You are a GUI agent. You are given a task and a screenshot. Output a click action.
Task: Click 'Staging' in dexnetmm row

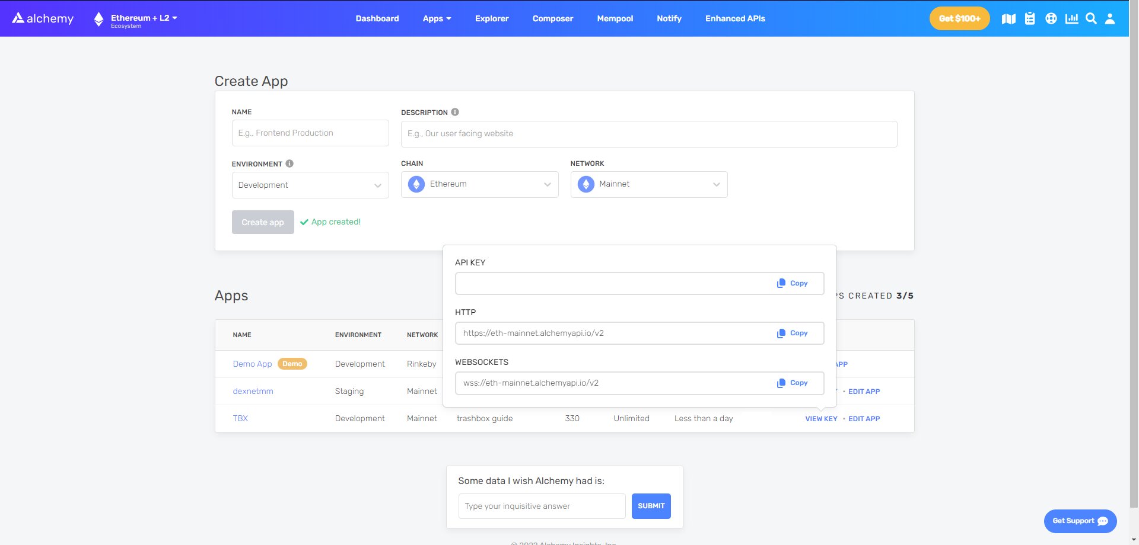[349, 391]
